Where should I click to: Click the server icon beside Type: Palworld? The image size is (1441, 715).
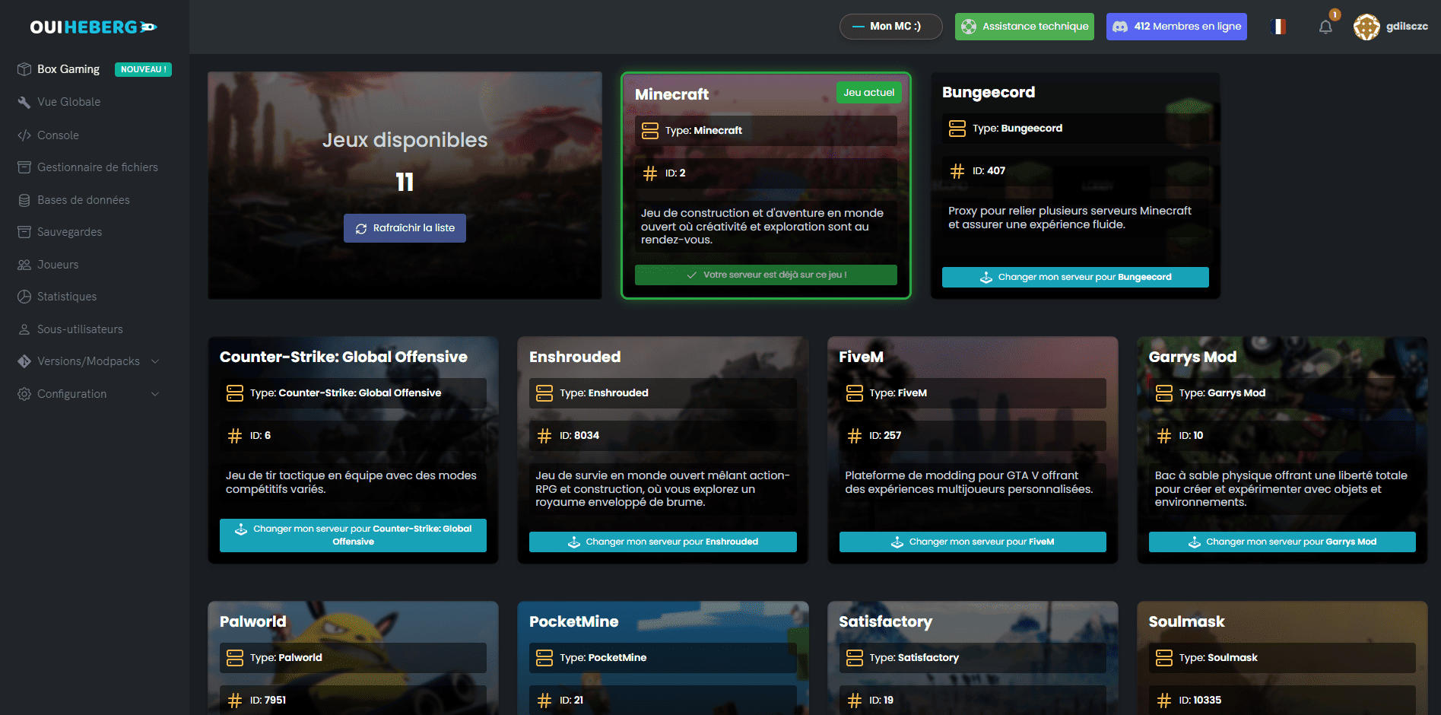(235, 658)
